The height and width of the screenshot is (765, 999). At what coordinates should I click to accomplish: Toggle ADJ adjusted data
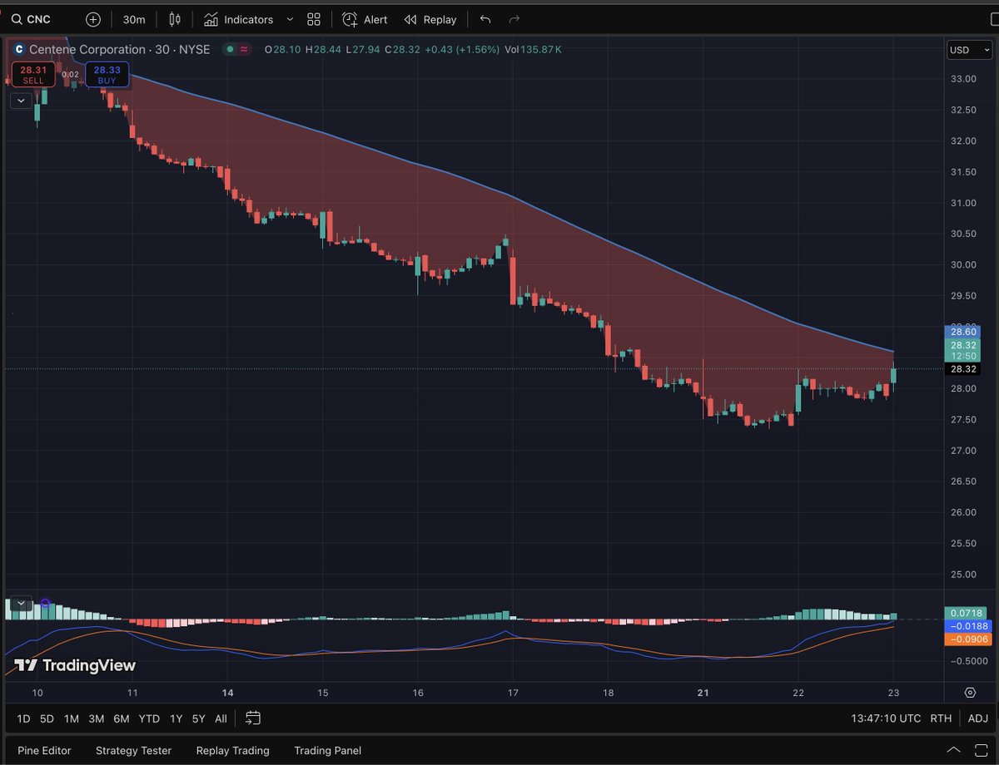pos(977,718)
